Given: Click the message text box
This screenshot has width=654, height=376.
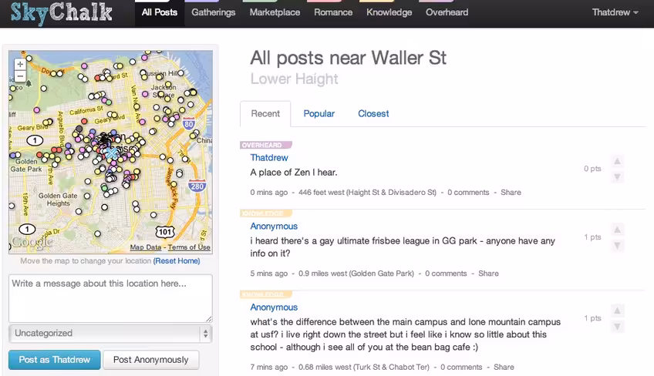Looking at the screenshot, I should [x=110, y=298].
